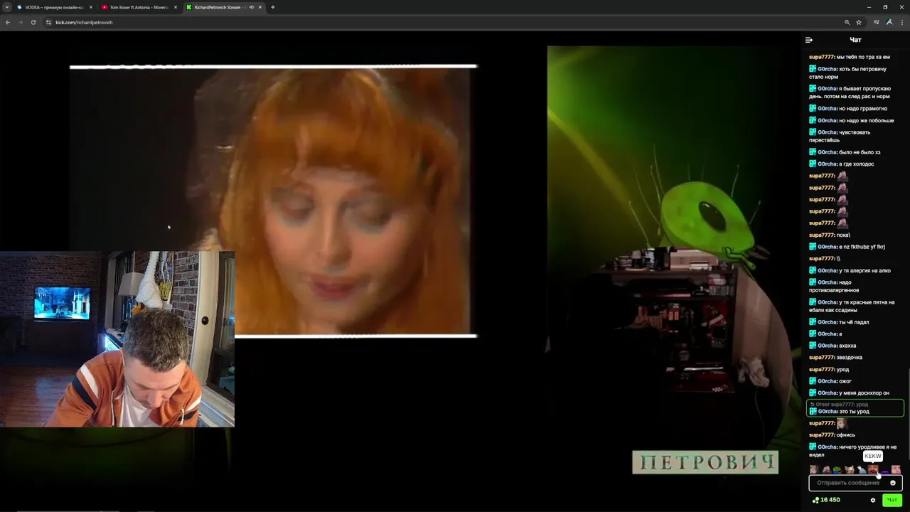The width and height of the screenshot is (910, 512).
Task: Click the 16 450 points value
Action: tap(830, 500)
